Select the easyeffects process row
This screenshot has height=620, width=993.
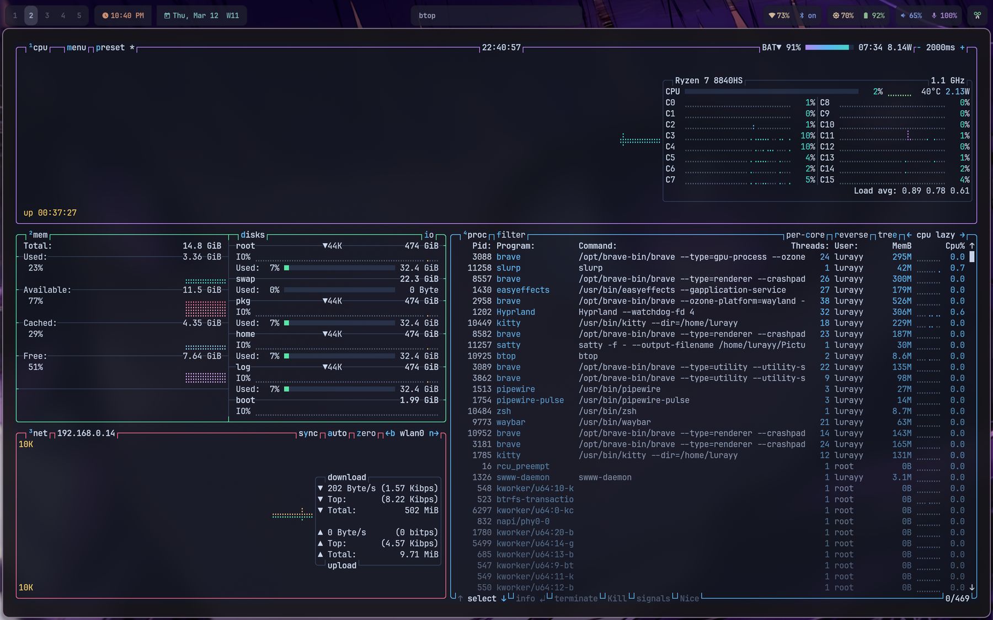[x=715, y=290]
